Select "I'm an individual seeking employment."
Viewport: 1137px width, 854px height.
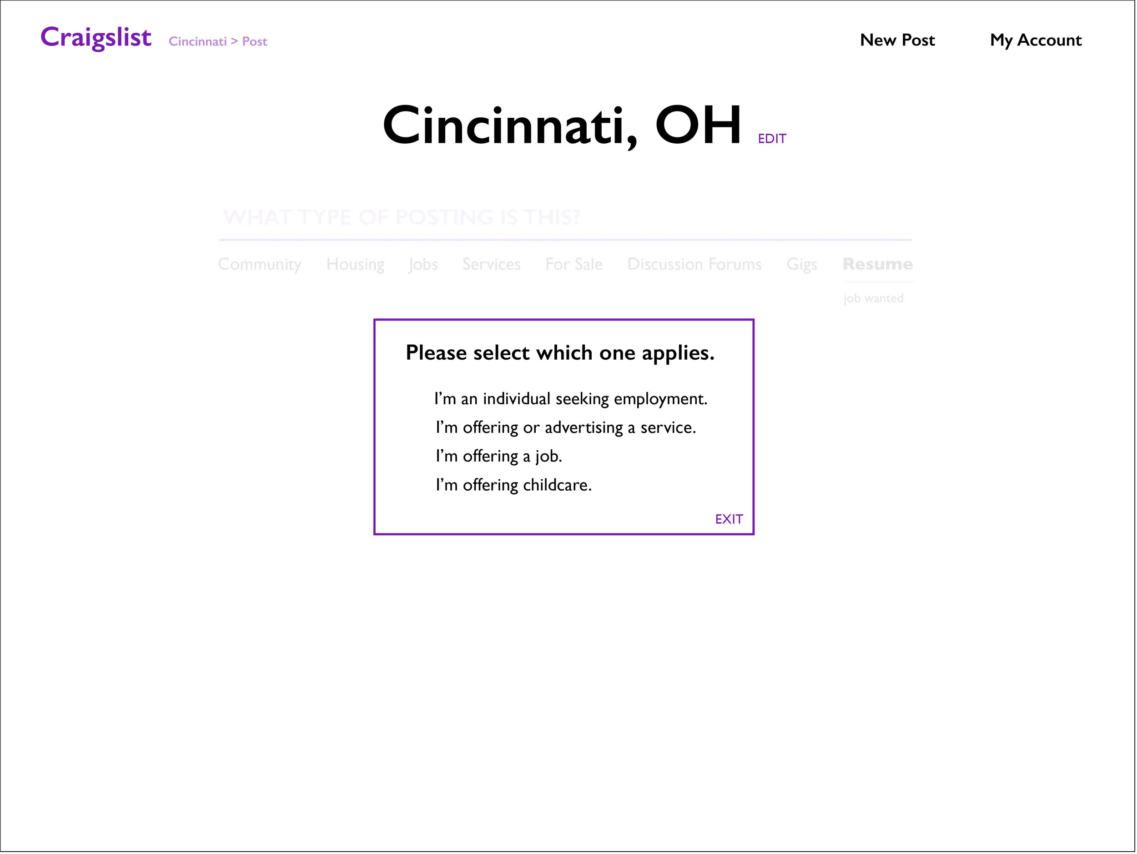pos(571,399)
